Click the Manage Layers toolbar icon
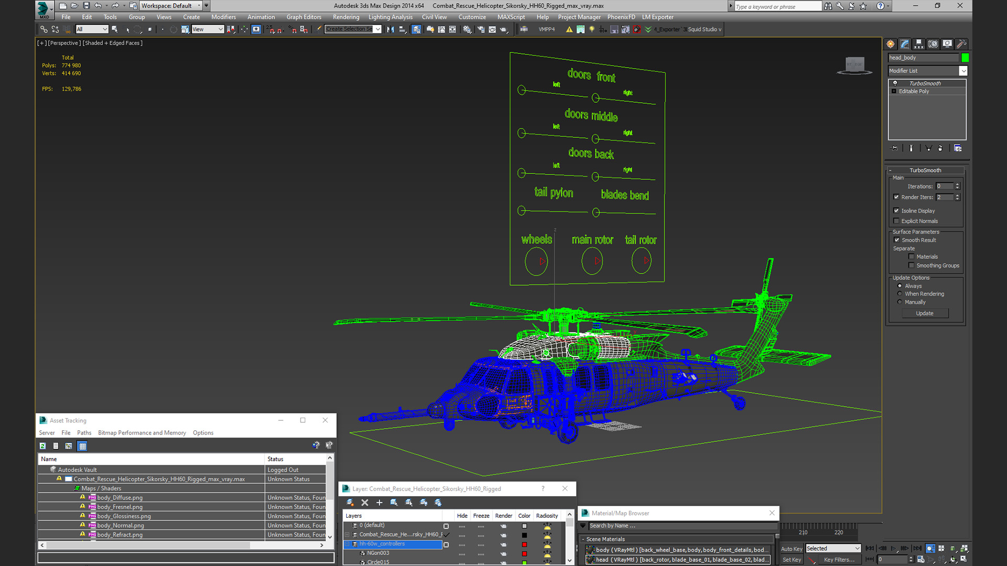Viewport: 1007px width, 566px height. tap(416, 29)
